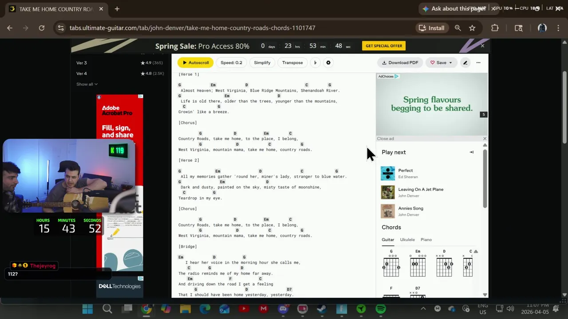Viewport: 568px width, 319px height.
Task: Open File Explorer from the taskbar
Action: click(x=185, y=309)
